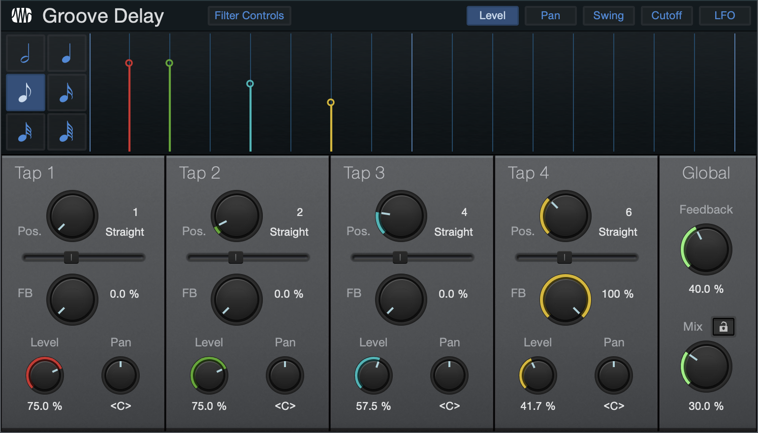The width and height of the screenshot is (758, 433).
Task: Click Tap 2 Straight swing label
Action: pyautogui.click(x=289, y=232)
